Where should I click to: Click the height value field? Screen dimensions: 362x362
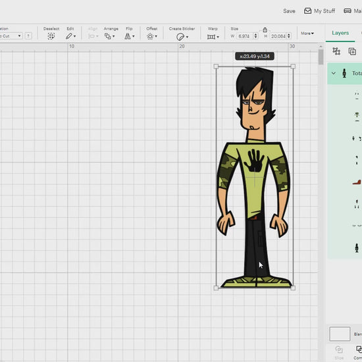278,36
